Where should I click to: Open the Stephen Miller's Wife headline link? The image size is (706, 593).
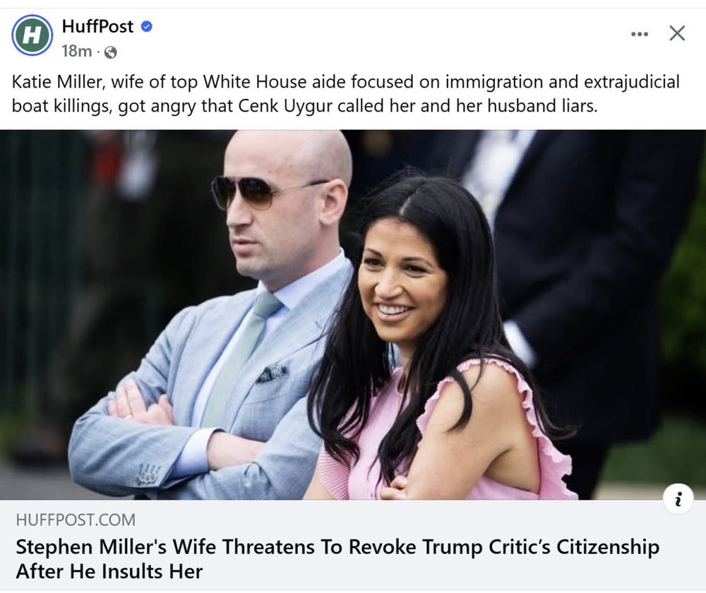pos(337,559)
